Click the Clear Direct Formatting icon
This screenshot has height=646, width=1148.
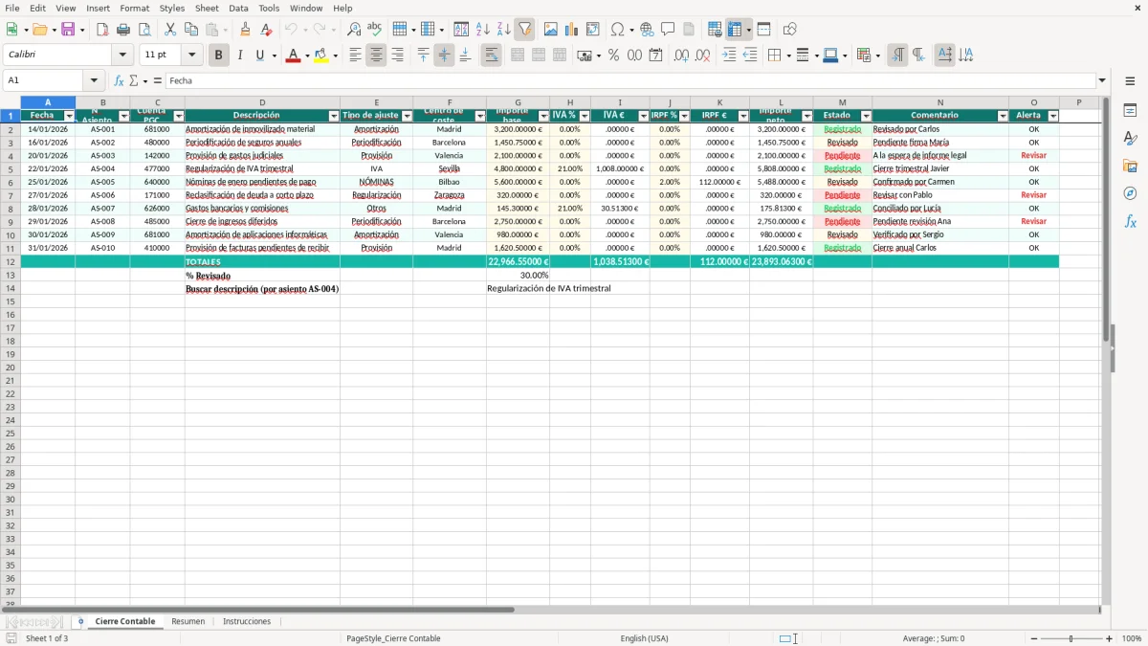[267, 30]
